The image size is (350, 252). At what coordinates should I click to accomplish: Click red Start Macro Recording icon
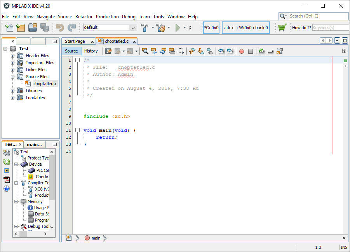(x=242, y=51)
